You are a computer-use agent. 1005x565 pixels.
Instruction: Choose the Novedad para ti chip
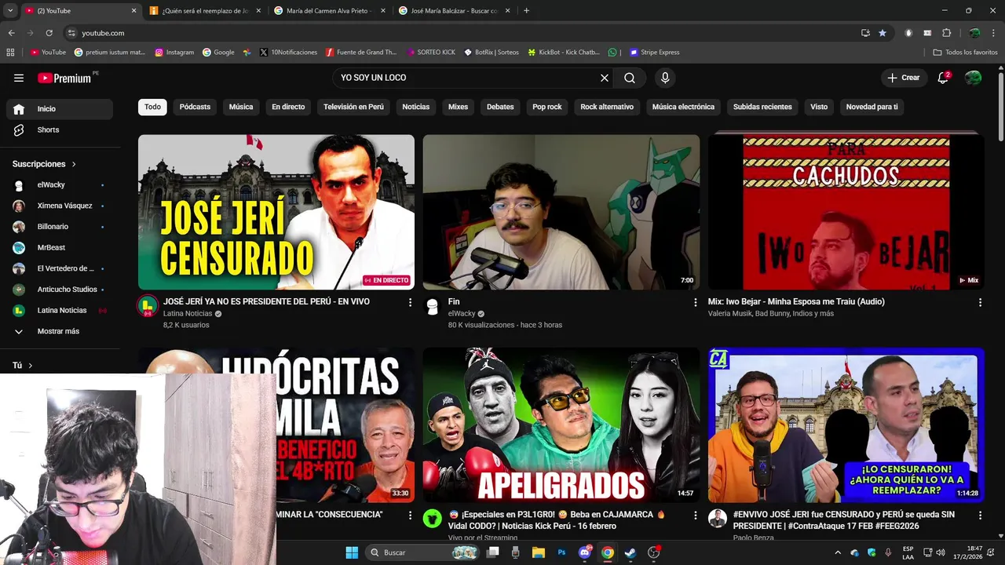(x=872, y=107)
